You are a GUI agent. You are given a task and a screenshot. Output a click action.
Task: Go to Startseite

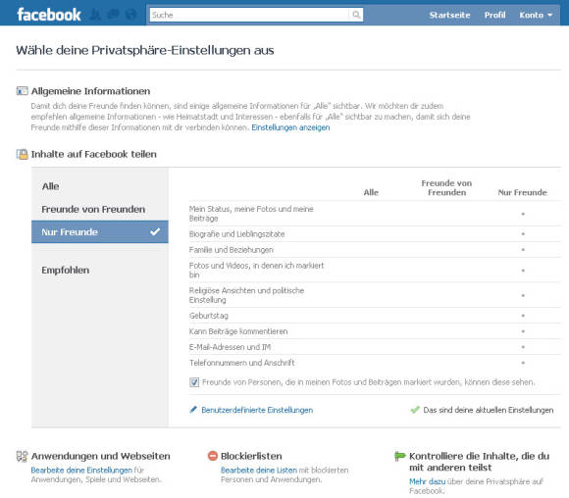click(449, 15)
